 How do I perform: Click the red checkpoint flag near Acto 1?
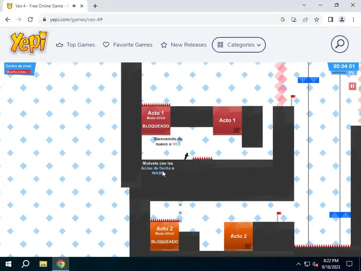pos(293,100)
